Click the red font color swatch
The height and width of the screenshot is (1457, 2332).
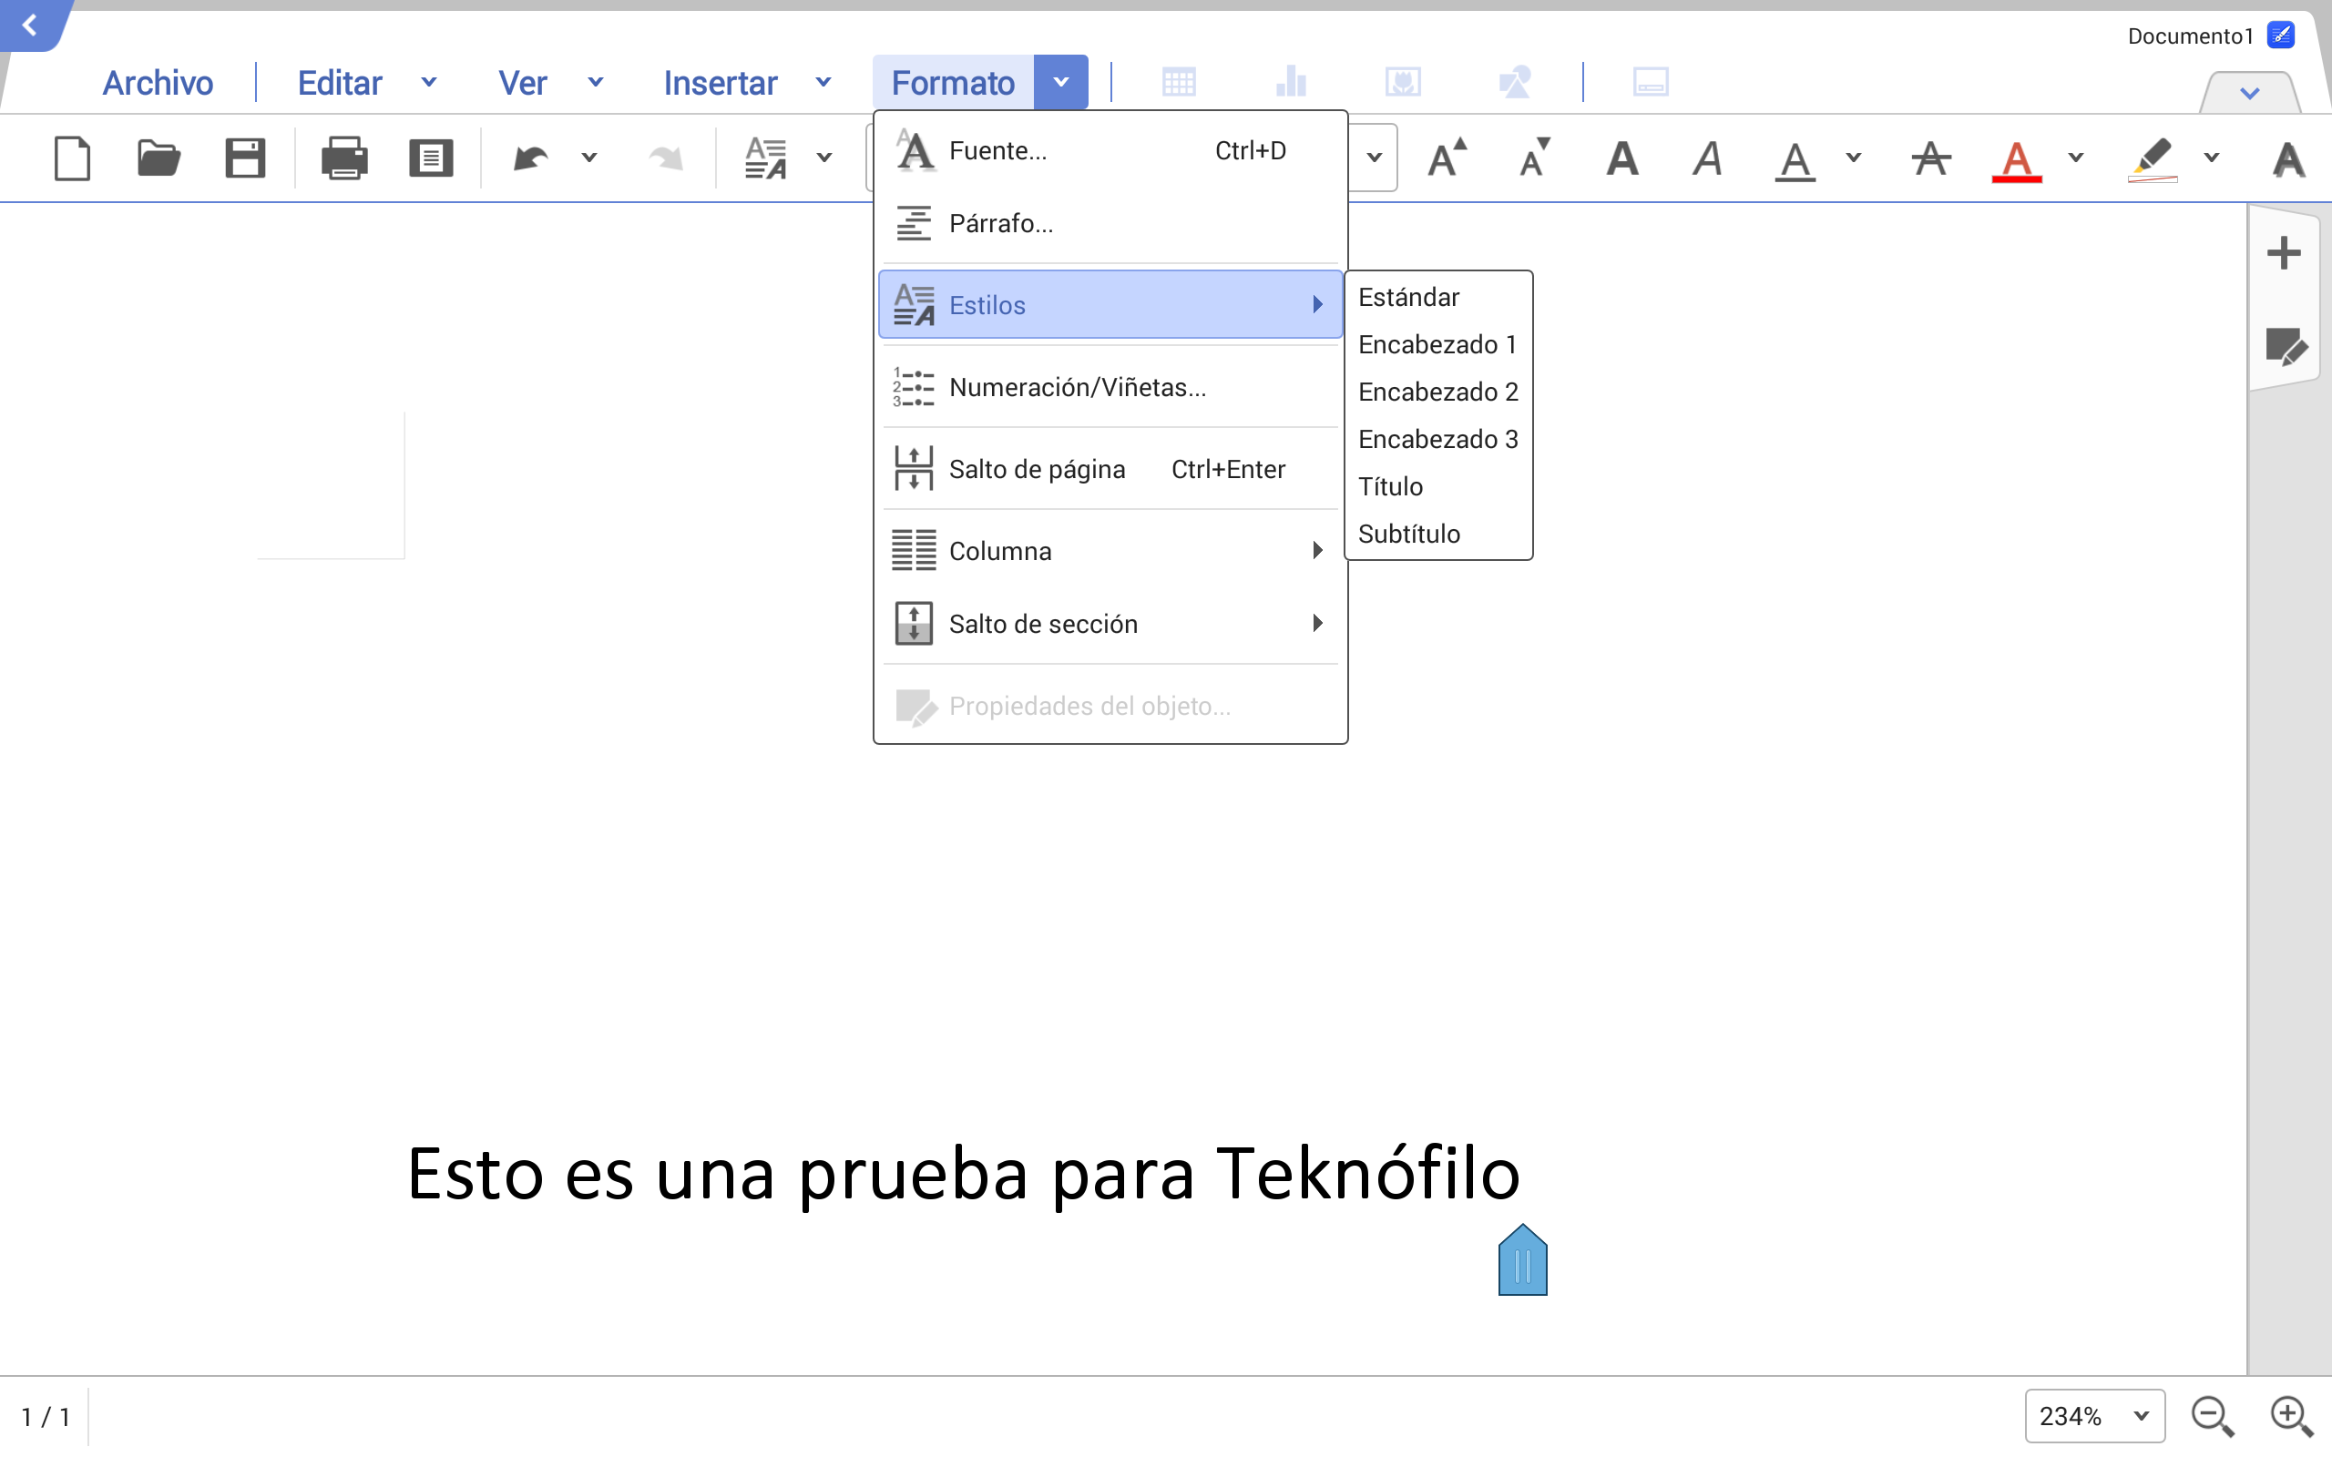[x=2016, y=158]
